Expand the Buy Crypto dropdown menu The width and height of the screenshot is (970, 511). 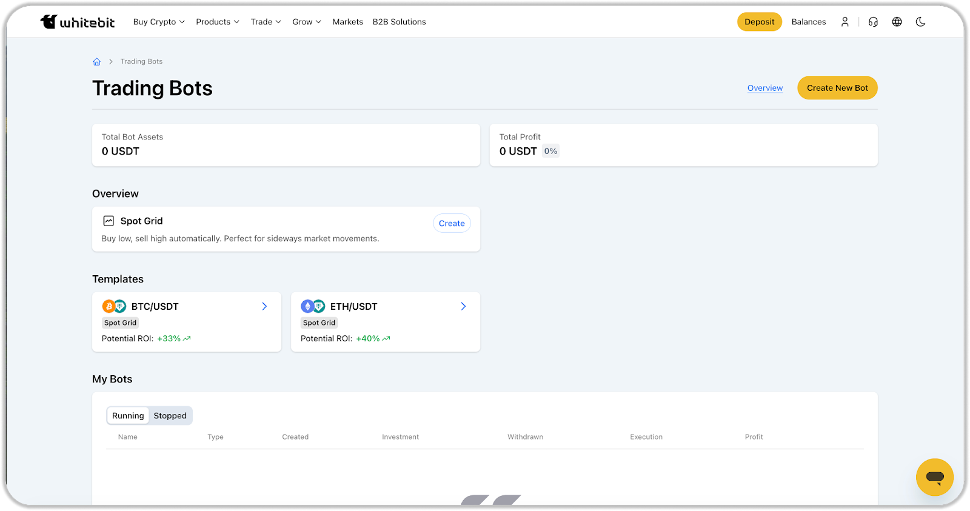pyautogui.click(x=159, y=22)
